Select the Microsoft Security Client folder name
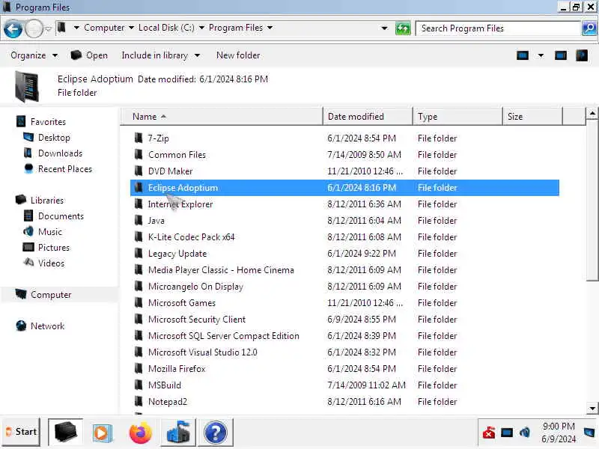The height and width of the screenshot is (449, 599). click(197, 320)
